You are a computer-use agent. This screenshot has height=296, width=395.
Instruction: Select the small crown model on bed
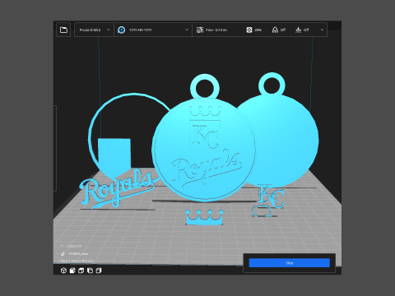pyautogui.click(x=204, y=217)
